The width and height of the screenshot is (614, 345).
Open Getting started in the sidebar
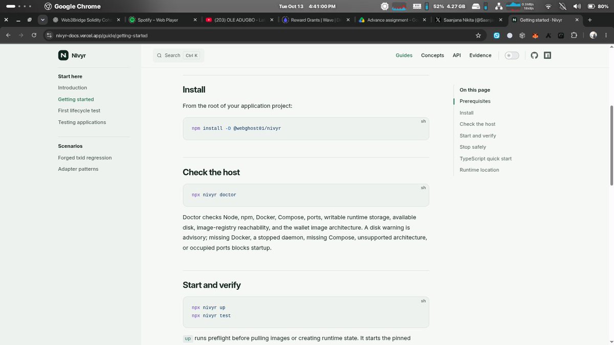tap(76, 99)
